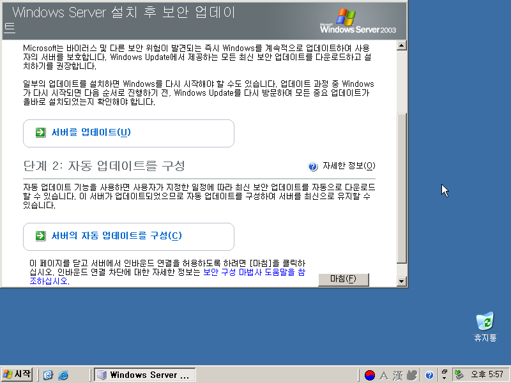511x383 pixels.
Task: Toggle the A Korean/English input mode icon
Action: point(384,375)
